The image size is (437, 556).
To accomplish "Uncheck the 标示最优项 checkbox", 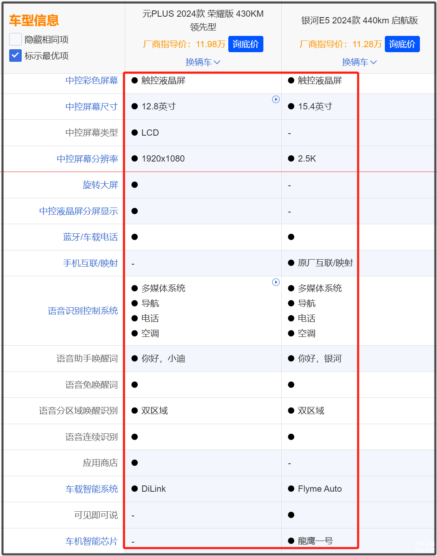I will point(15,56).
